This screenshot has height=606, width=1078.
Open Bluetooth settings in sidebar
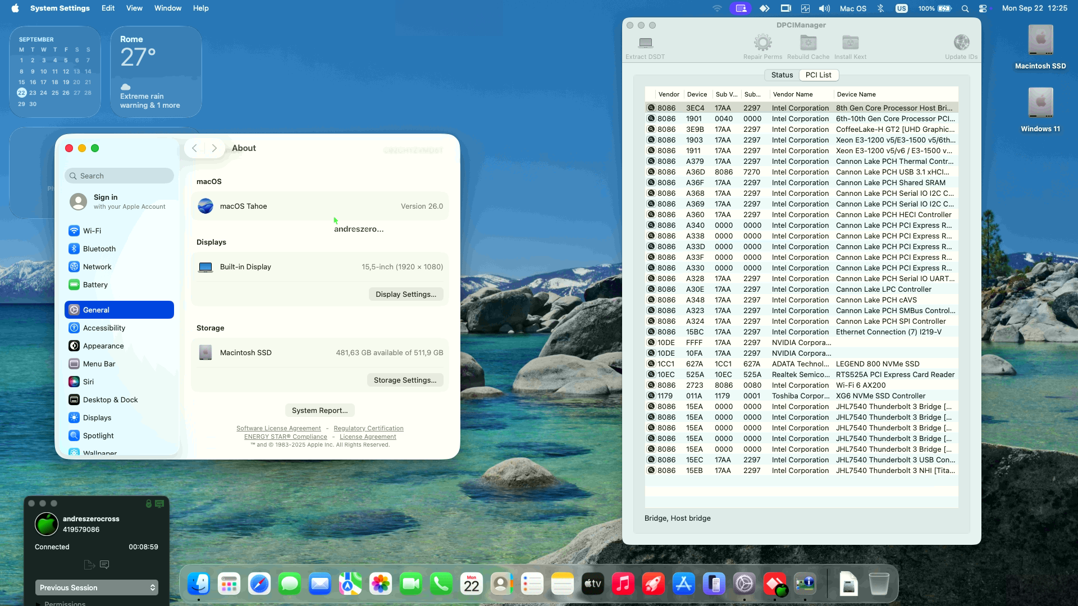[x=119, y=249]
